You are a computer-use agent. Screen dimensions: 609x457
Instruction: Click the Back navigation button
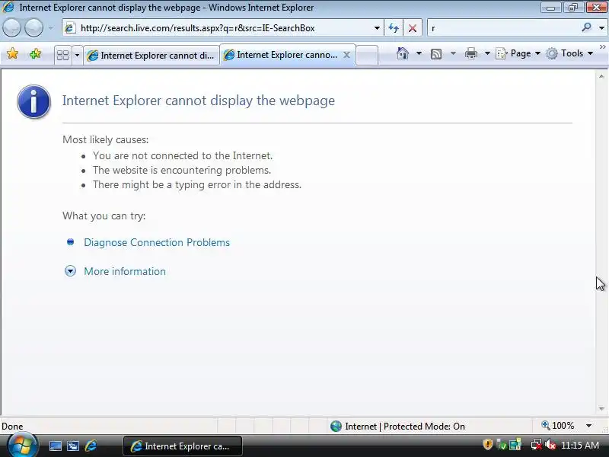11,28
